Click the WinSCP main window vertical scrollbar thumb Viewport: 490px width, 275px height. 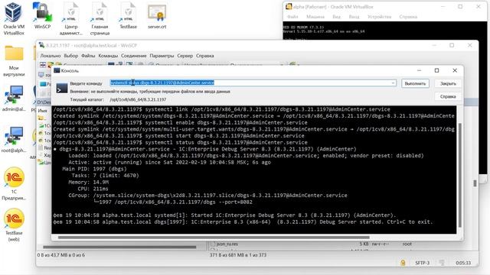475,183
